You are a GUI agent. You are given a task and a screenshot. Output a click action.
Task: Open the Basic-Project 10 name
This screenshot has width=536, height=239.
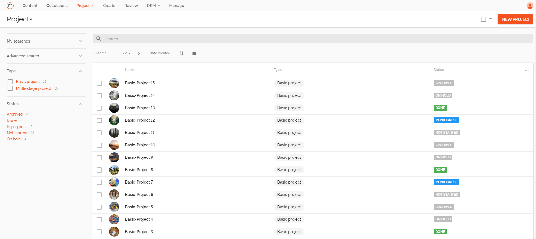(x=140, y=145)
